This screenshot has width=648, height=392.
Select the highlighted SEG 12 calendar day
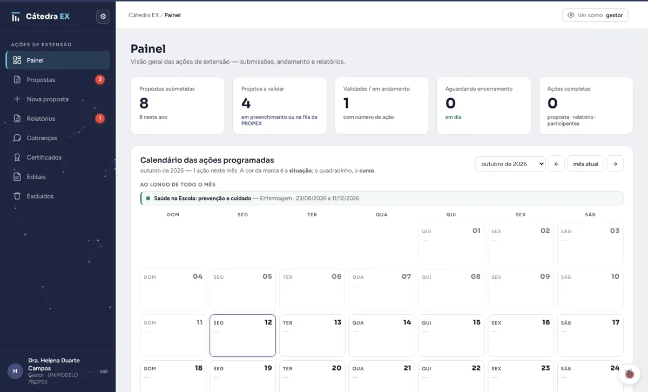242,335
